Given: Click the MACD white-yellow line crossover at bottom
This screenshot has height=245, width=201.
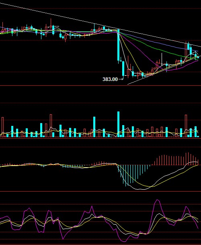Looking at the screenshot, I should (x=151, y=186).
